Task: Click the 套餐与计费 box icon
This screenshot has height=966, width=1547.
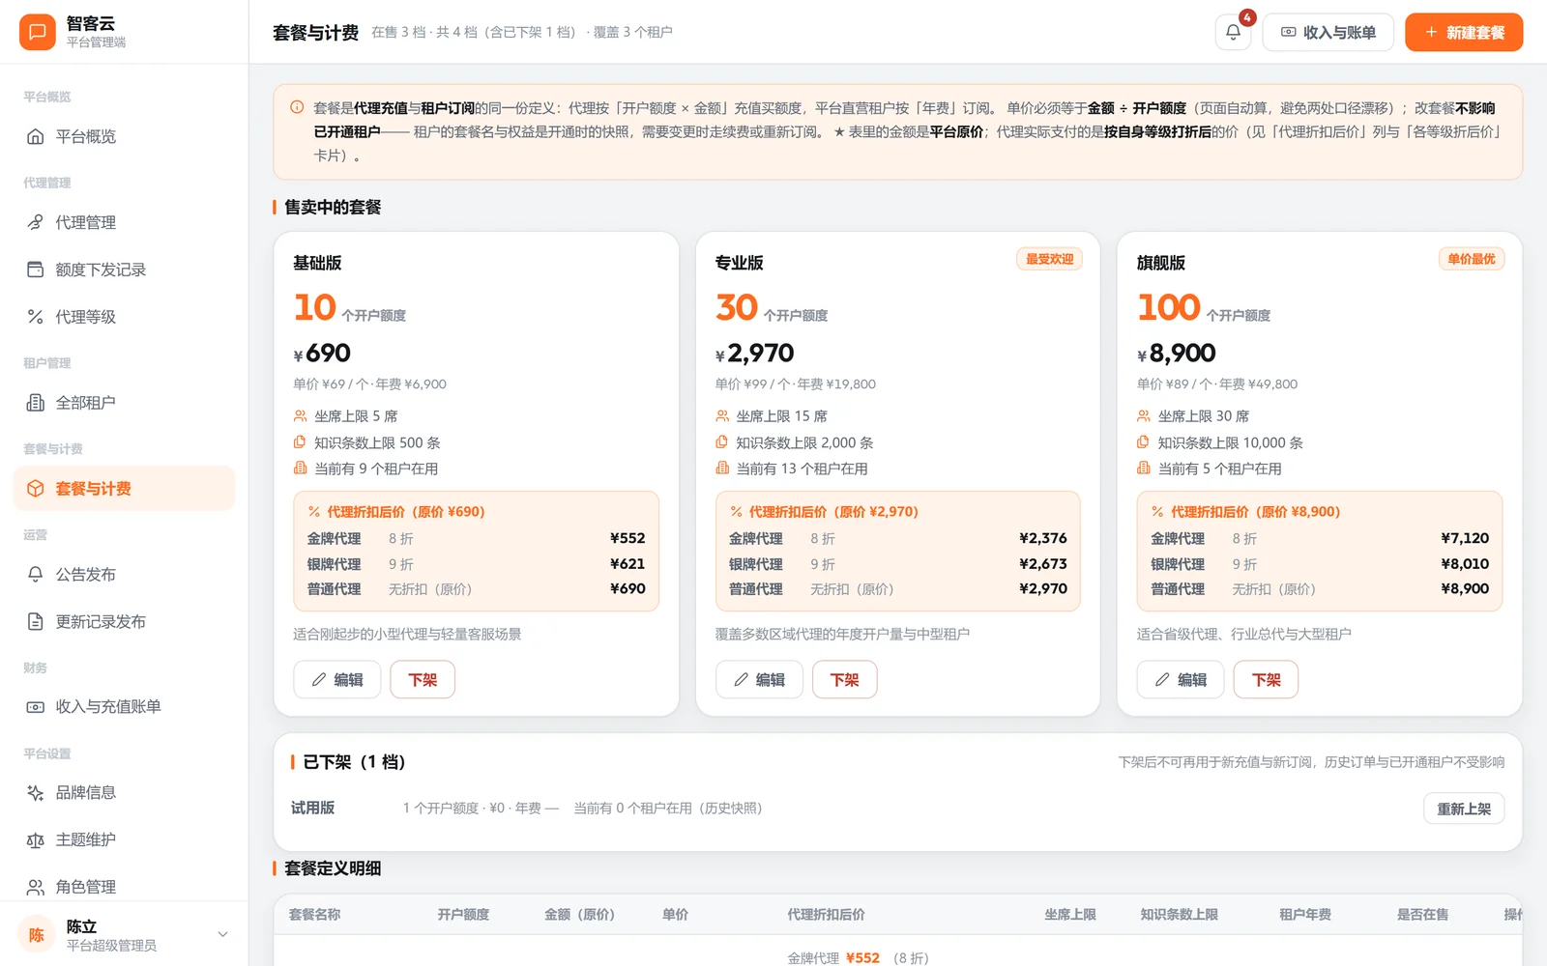Action: 36,489
